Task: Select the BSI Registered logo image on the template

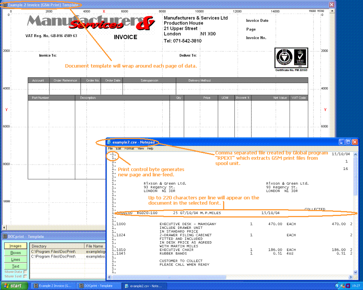Action: [284, 58]
